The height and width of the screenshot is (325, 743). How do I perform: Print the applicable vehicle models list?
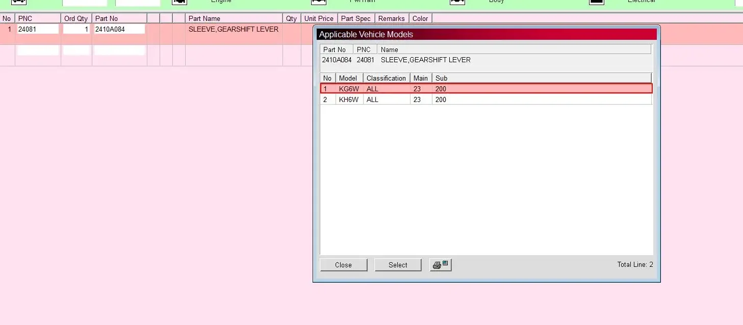[441, 265]
